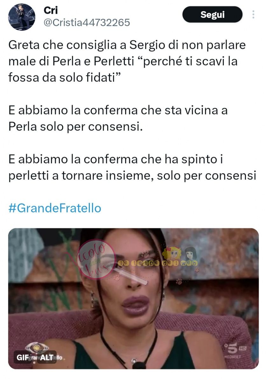Follow Cri with the Segui button
Image resolution: width=267 pixels, height=382 pixels.
coord(212,15)
